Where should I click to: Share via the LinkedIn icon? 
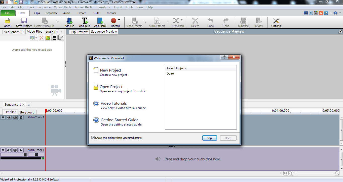coord(326,13)
